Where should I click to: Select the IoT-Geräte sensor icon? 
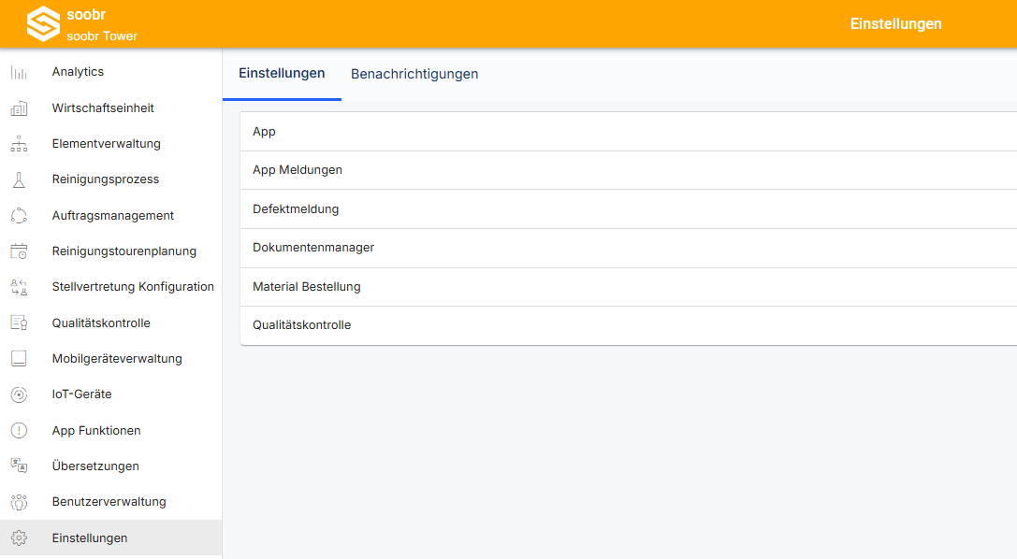tap(19, 394)
